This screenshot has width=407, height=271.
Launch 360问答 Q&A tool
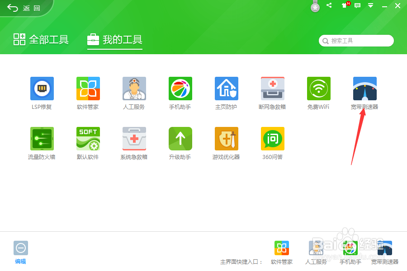click(x=272, y=139)
